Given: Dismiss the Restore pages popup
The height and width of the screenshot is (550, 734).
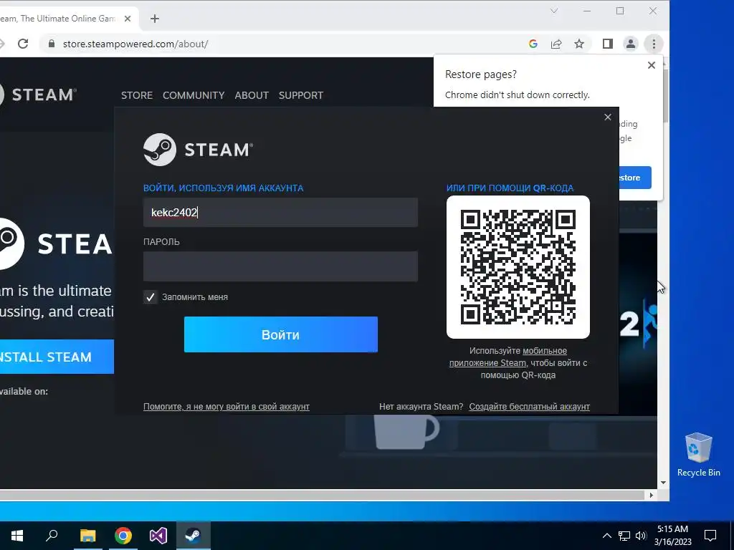Looking at the screenshot, I should coord(651,65).
